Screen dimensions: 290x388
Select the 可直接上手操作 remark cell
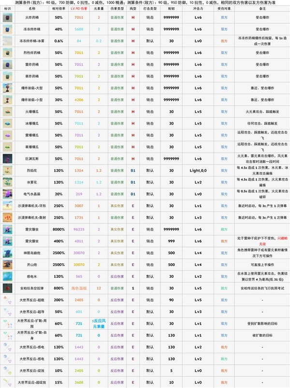(262, 265)
